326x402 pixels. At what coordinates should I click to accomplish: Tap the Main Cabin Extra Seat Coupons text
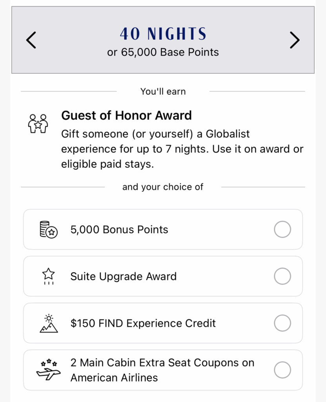pos(162,370)
